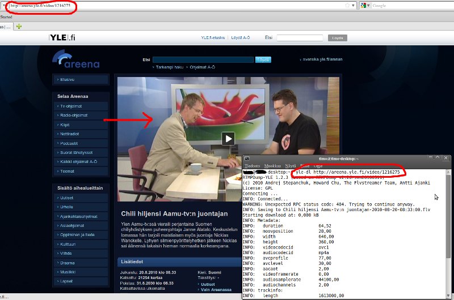Select the Uutiset category in sidebar

(x=81, y=198)
